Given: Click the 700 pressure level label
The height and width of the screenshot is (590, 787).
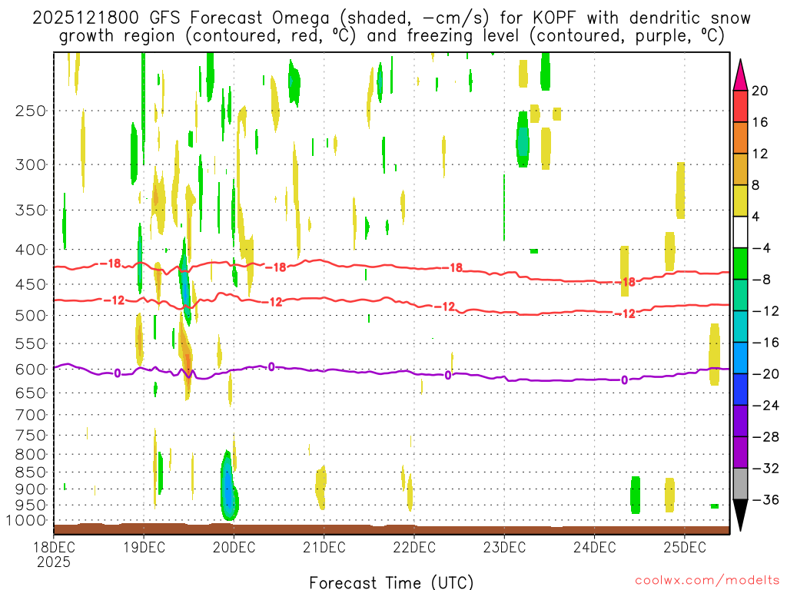Looking at the screenshot, I should [x=31, y=415].
